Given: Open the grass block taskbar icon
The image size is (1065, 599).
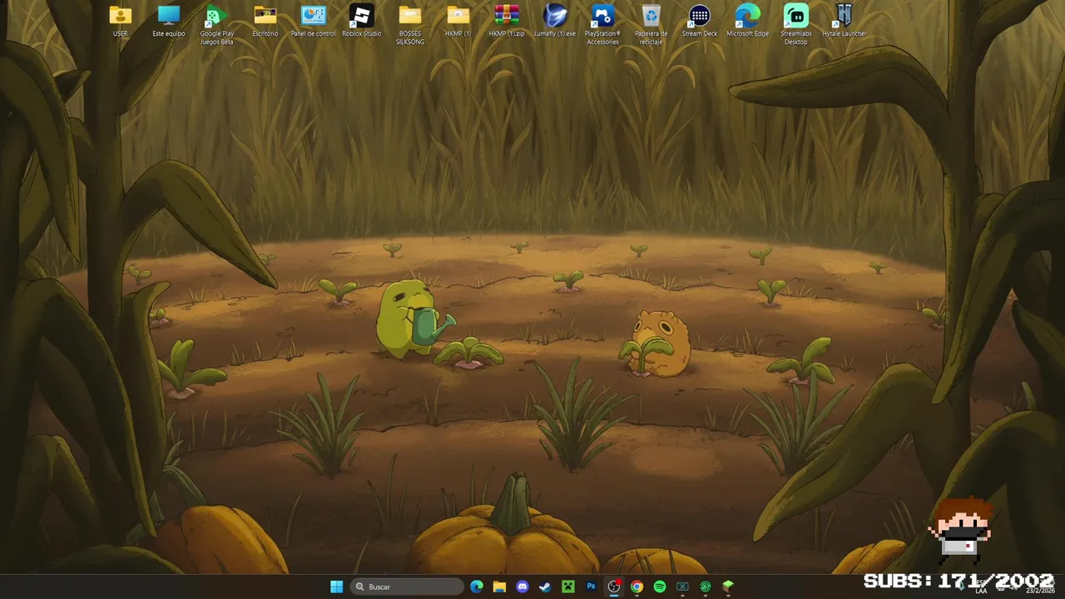Looking at the screenshot, I should click(x=728, y=587).
